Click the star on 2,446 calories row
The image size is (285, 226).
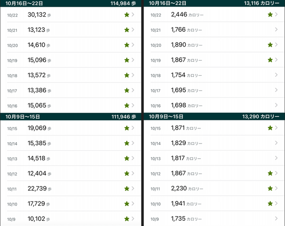pyautogui.click(x=270, y=15)
